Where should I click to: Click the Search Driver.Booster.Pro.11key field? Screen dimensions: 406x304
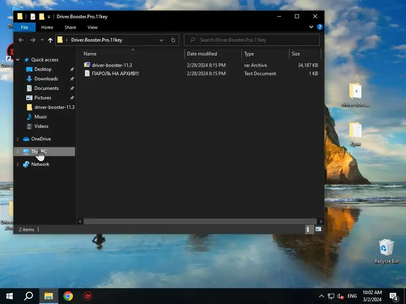pyautogui.click(x=251, y=40)
